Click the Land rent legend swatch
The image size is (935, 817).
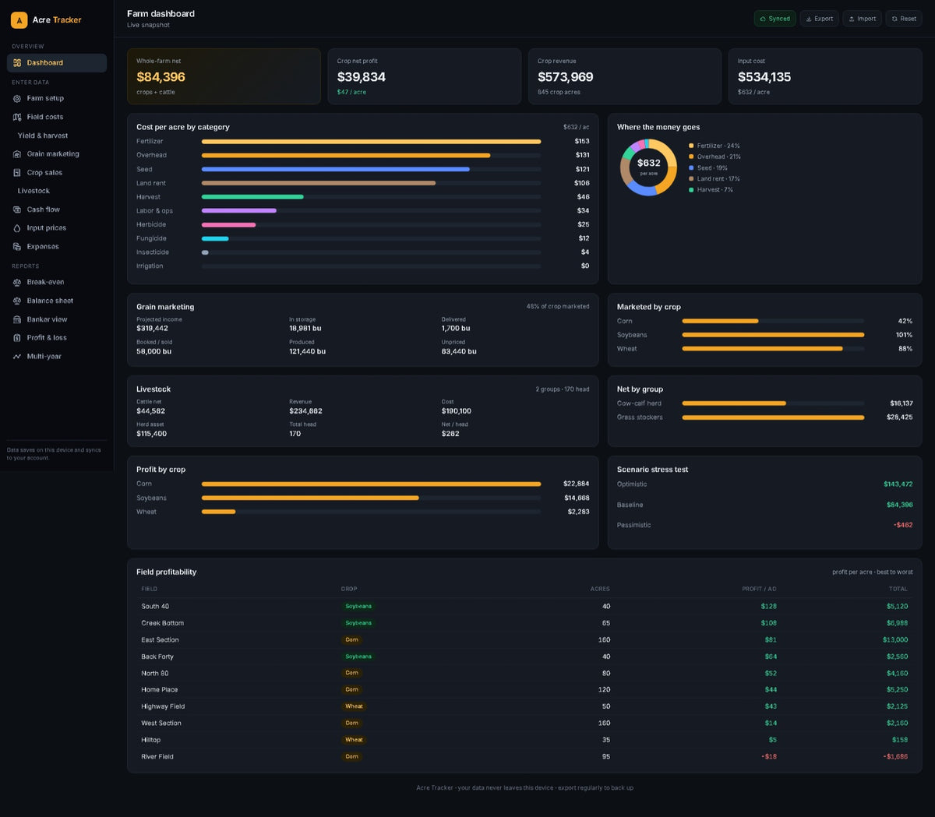[691, 179]
